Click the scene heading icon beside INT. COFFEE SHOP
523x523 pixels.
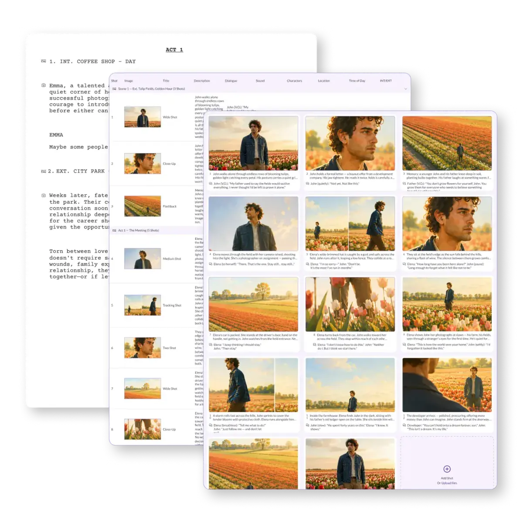[43, 61]
